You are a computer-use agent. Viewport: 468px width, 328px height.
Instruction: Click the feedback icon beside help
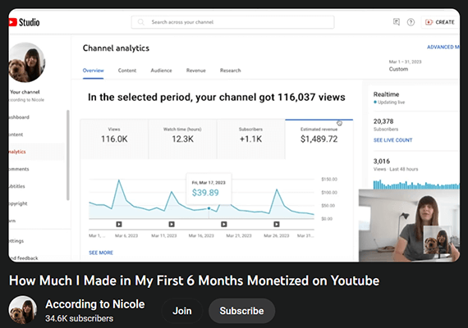tap(396, 22)
